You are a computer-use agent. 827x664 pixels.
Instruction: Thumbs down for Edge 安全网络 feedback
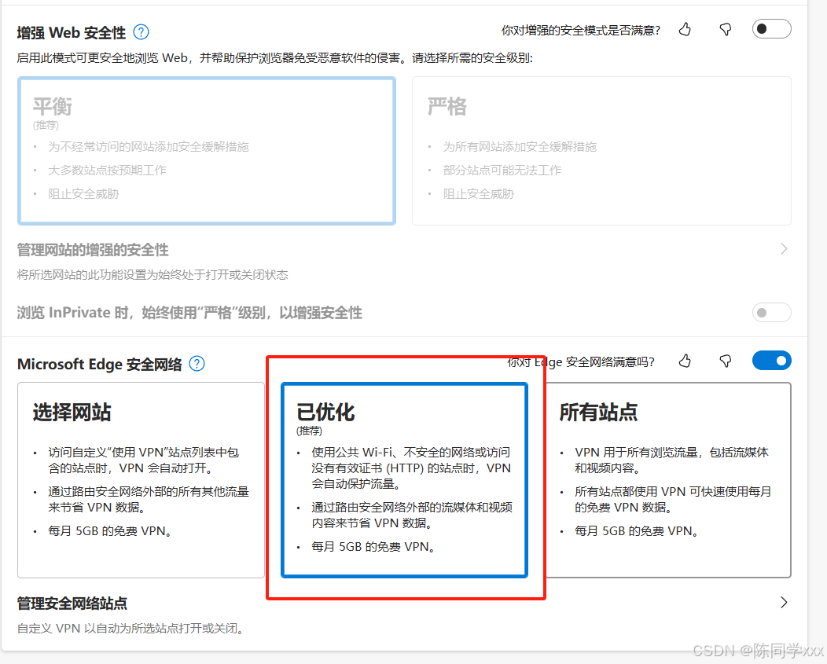click(x=726, y=361)
